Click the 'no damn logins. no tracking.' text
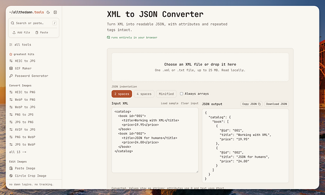Screen dimensions: 325x195 coord(31,184)
